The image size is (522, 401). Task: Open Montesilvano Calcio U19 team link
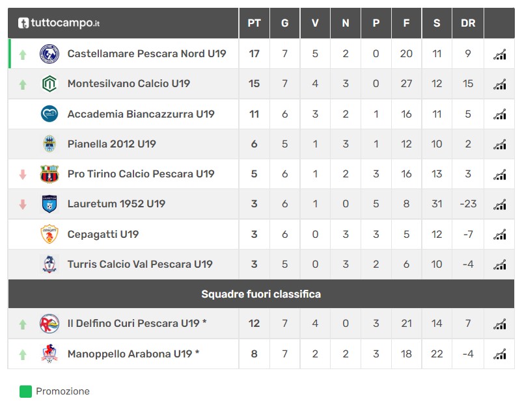coord(129,83)
